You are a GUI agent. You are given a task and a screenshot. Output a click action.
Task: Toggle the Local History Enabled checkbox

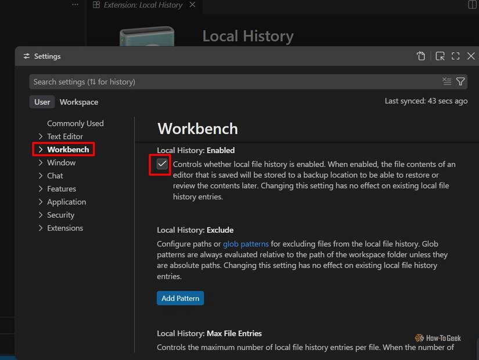click(162, 164)
